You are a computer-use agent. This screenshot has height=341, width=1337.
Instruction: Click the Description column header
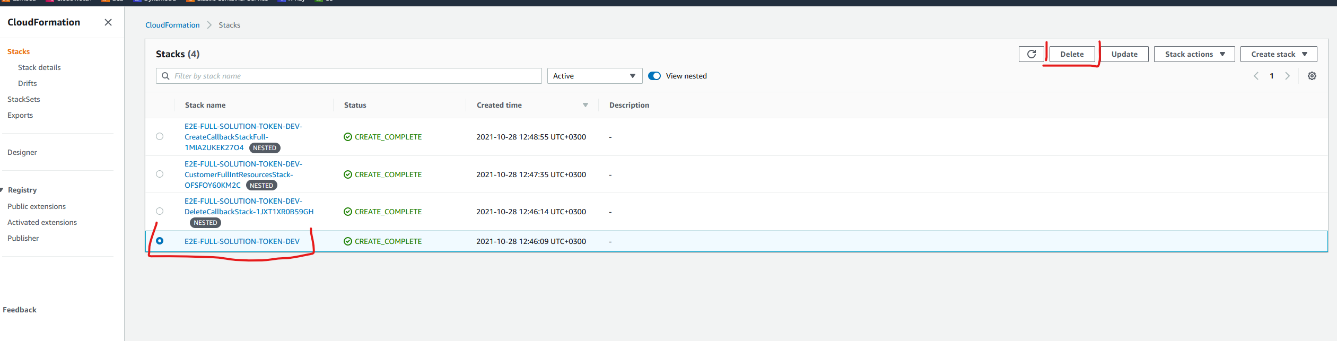pos(629,105)
